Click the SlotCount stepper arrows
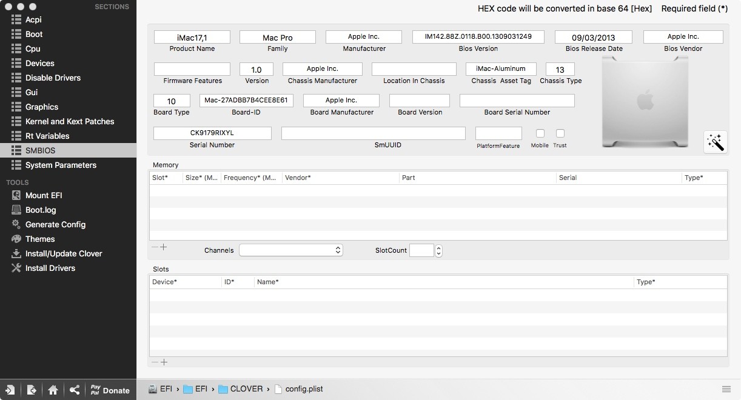 439,250
